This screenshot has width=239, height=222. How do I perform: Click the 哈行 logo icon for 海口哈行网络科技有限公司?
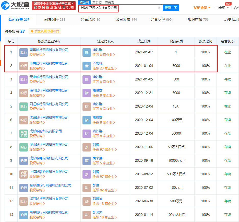24,201
